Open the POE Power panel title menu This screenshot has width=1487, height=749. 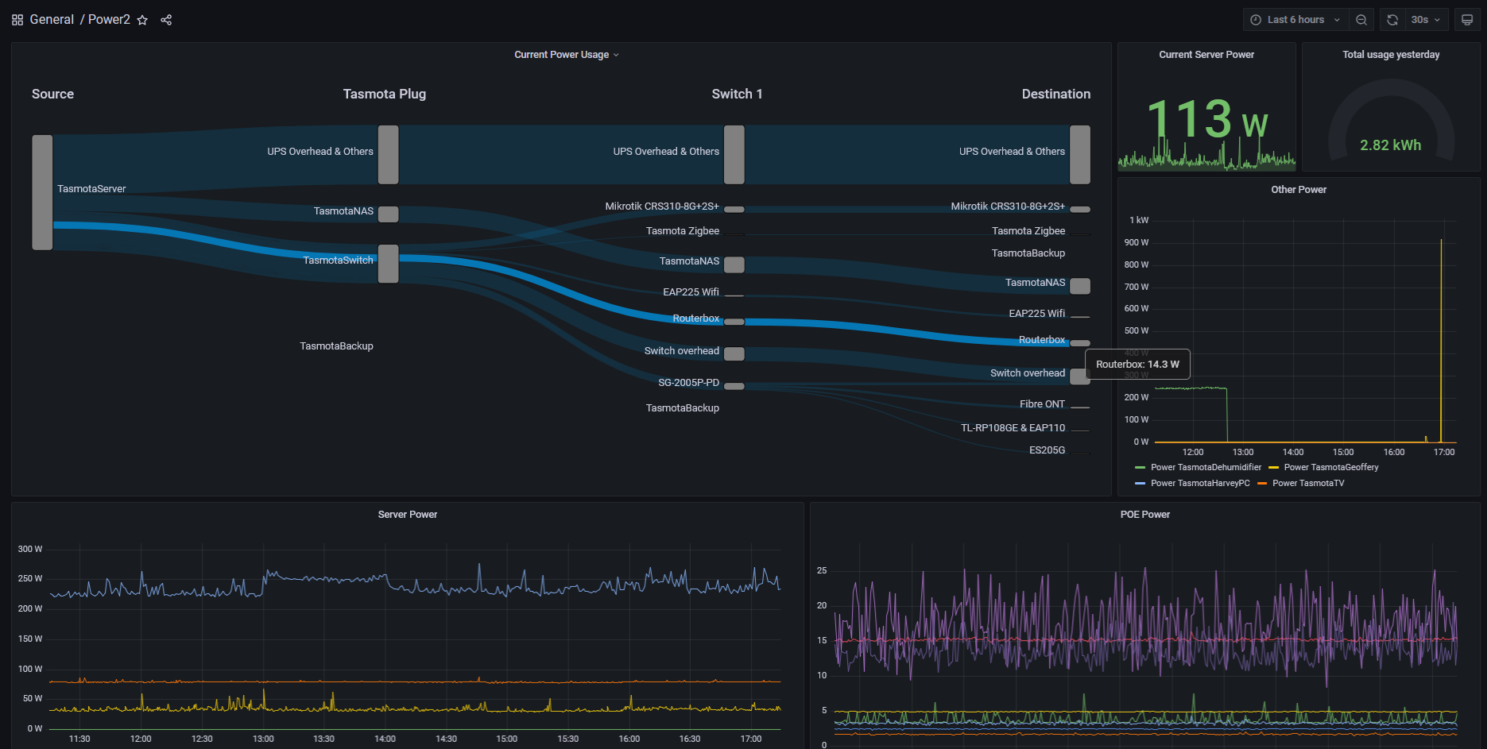pos(1145,515)
